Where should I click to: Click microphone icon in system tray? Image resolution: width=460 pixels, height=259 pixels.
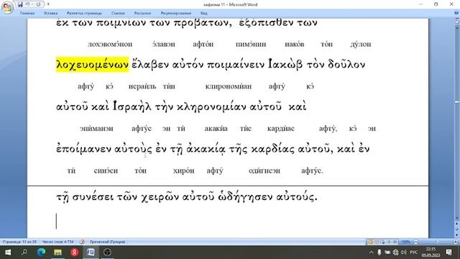[x=379, y=253]
